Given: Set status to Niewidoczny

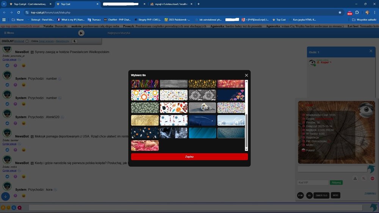Looking at the screenshot, I should (x=63, y=41).
